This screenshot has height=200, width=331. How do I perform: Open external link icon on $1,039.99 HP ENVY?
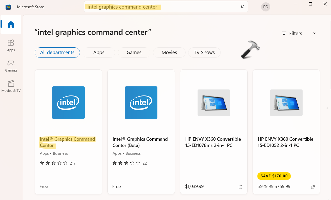[240, 187]
